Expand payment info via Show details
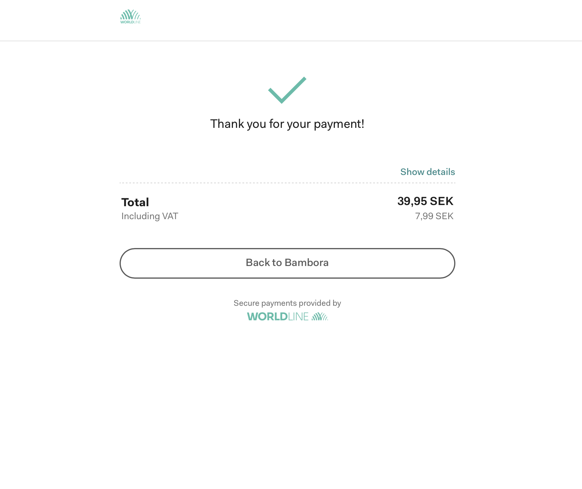The image size is (582, 489). (428, 172)
